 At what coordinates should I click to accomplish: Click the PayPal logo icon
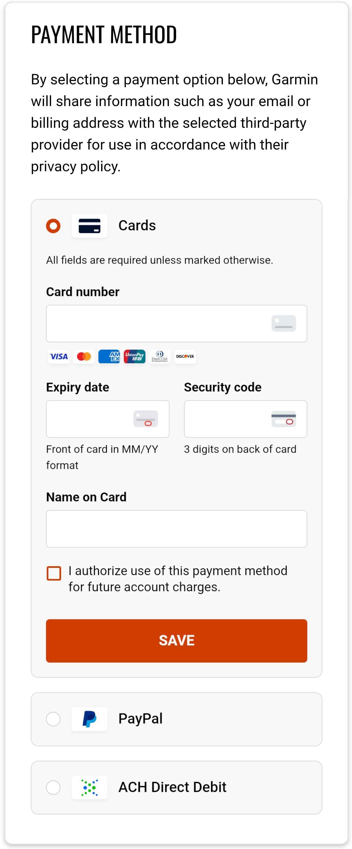(x=89, y=719)
